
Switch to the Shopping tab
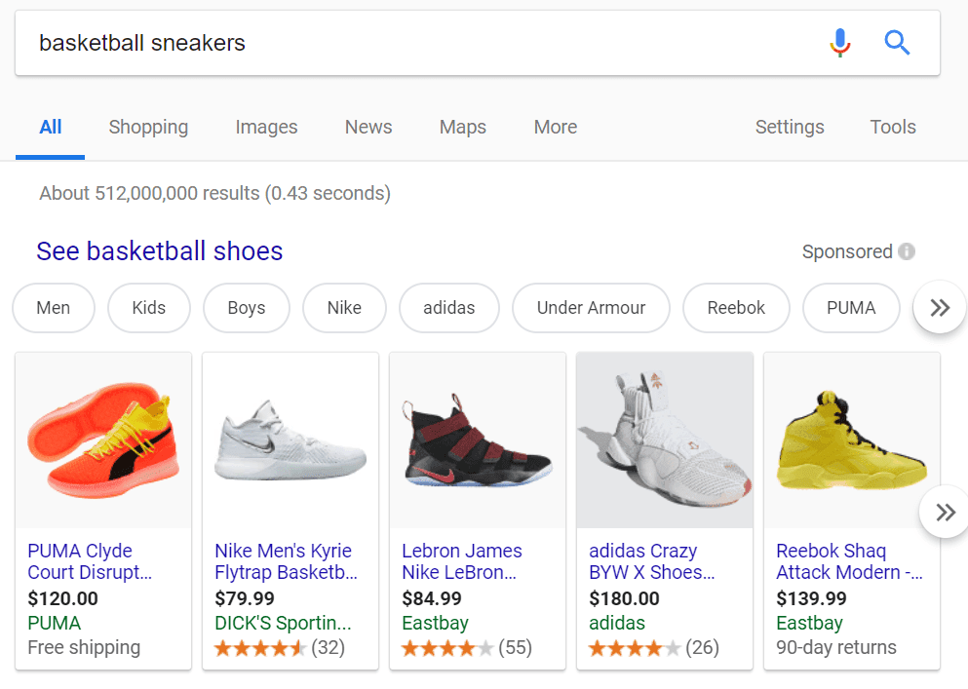coord(149,128)
